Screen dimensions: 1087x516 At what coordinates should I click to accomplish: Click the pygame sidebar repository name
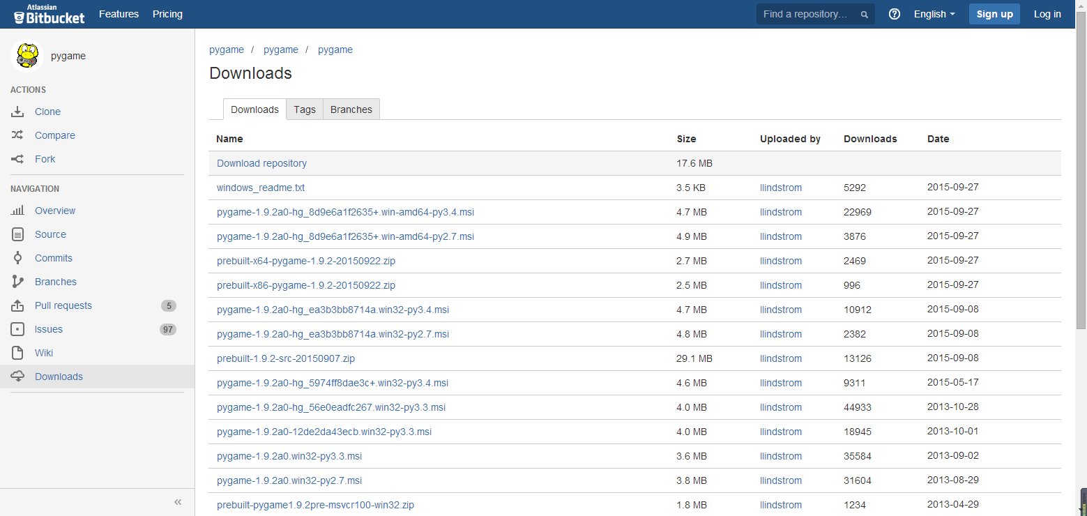[68, 56]
